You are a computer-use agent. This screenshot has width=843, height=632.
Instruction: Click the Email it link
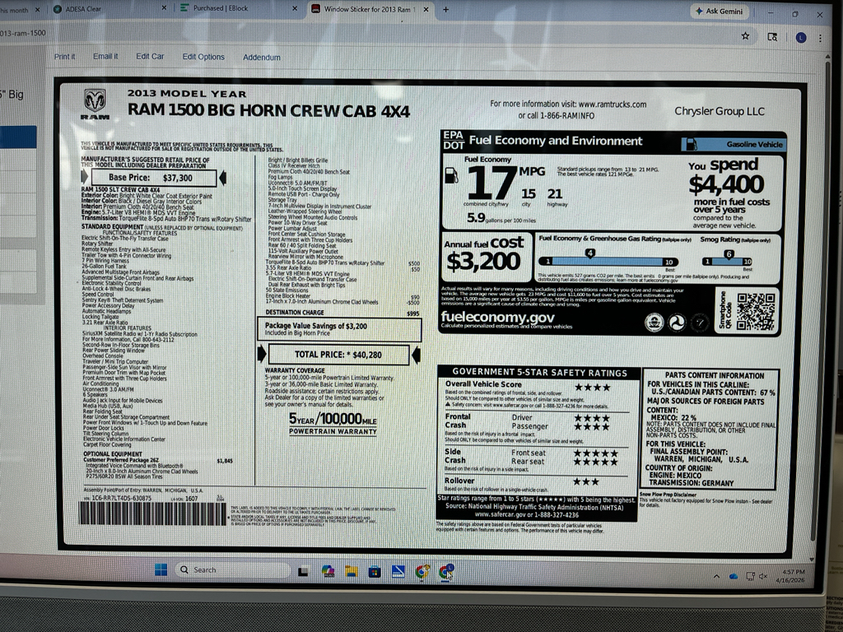point(105,57)
